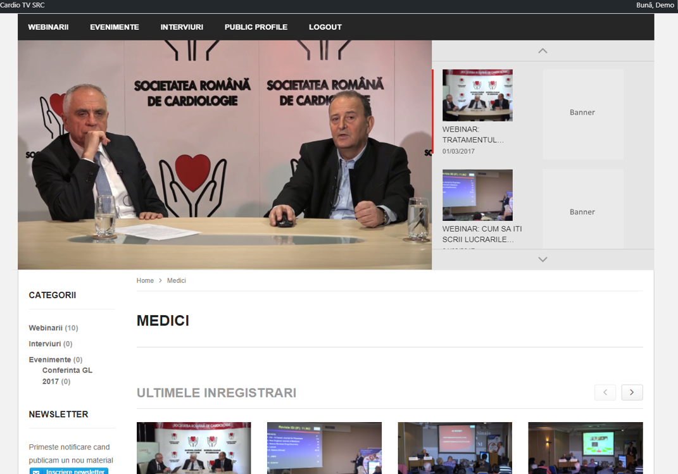Go to Home in the breadcrumb
Viewport: 678px width, 474px height.
[x=145, y=280]
